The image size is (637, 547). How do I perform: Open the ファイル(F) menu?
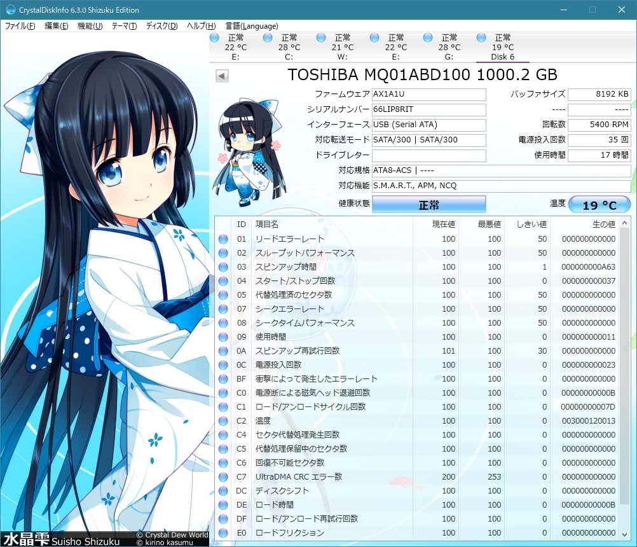tap(20, 26)
